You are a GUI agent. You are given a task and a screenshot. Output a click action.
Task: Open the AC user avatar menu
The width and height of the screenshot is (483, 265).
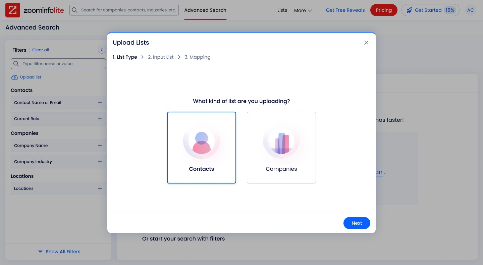(471, 10)
